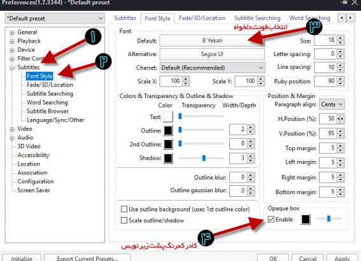The image size is (361, 261).
Task: Switch to the Fade/3D/Location tab
Action: pos(202,18)
